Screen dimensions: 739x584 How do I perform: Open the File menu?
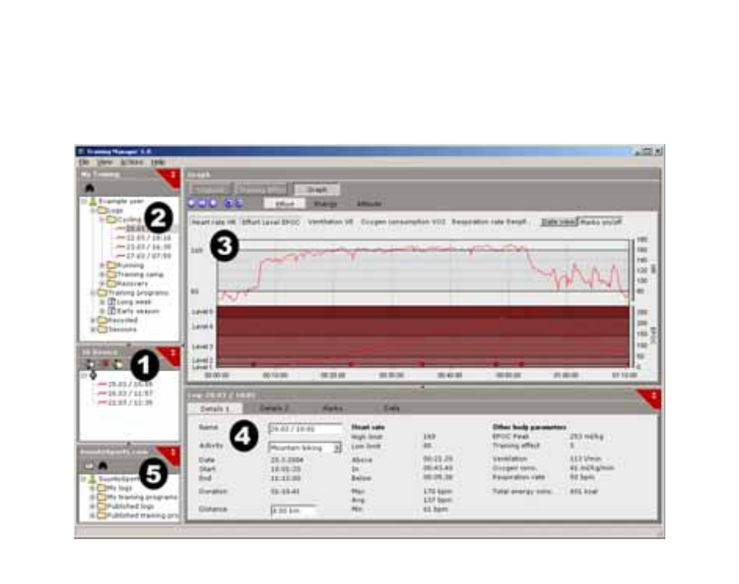(x=84, y=162)
